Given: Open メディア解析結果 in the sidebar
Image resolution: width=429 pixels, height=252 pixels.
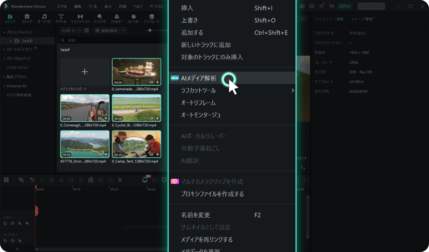Looking at the screenshot, I should [x=19, y=95].
